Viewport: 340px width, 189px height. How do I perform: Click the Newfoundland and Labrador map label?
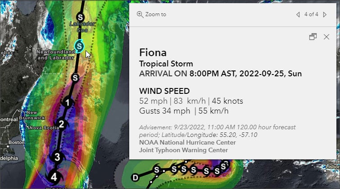click(55, 55)
